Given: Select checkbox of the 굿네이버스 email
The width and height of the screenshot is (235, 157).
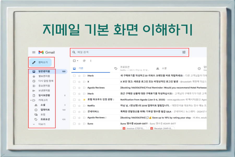Looking at the screenshot, I should point(74,112).
